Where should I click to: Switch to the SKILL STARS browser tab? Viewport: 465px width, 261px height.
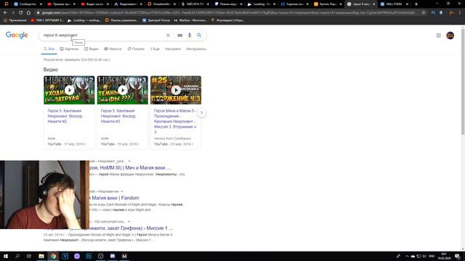pyautogui.click(x=394, y=4)
